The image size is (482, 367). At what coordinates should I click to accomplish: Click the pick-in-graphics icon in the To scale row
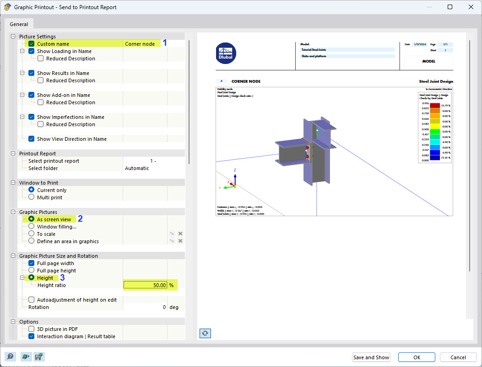pyautogui.click(x=172, y=234)
